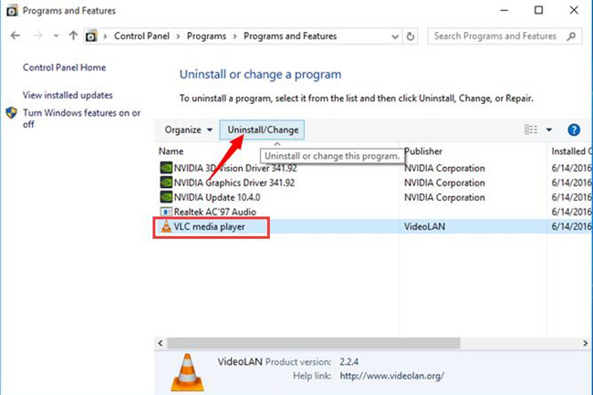Click the NVIDIA Update icon
The width and height of the screenshot is (593, 395).
tap(166, 197)
